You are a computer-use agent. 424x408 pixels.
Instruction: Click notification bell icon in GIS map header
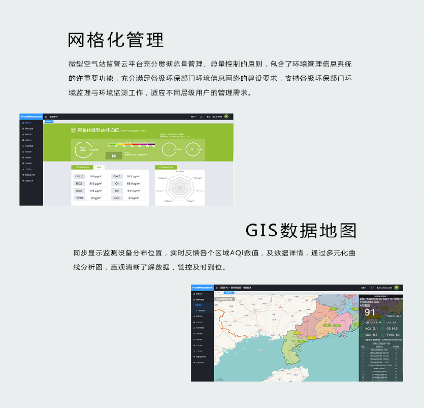click(371, 288)
